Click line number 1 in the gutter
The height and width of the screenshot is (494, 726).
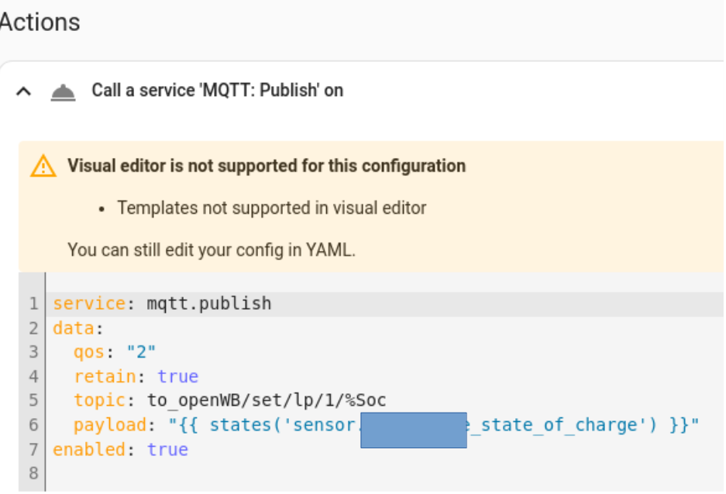click(x=33, y=304)
